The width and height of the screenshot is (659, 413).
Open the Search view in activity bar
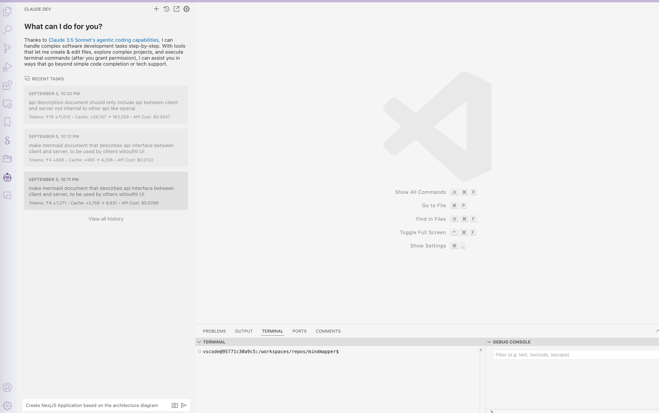7,30
